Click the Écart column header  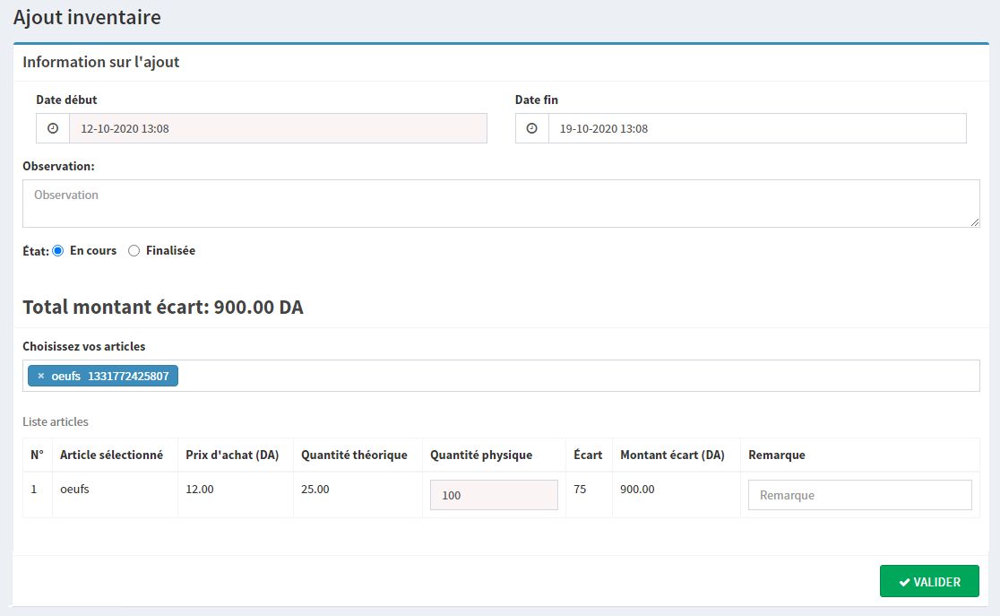tap(588, 455)
